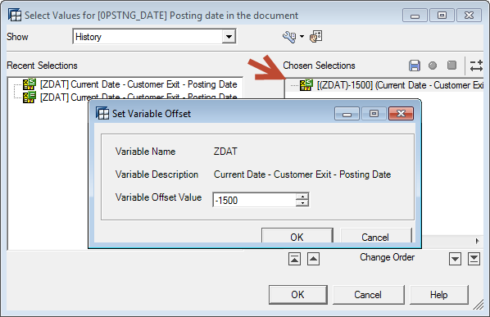This screenshot has height=317, width=490.
Task: Click the arrows icon beside Chosen Selections tools
Action: (477, 66)
